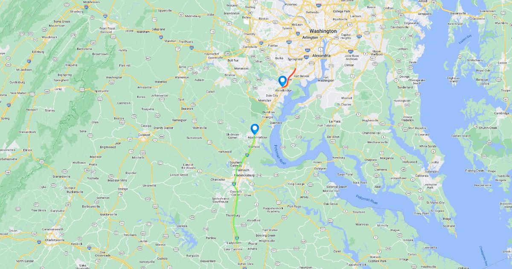Click the Front Royal label
This screenshot has height=269, width=512.
click(x=107, y=28)
